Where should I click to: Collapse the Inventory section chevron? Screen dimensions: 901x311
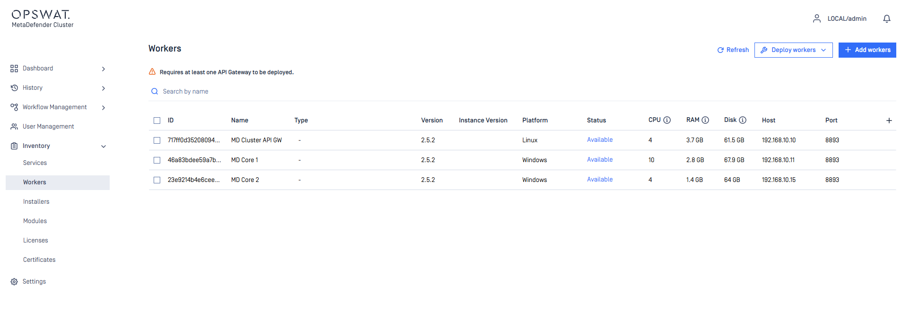pos(104,147)
